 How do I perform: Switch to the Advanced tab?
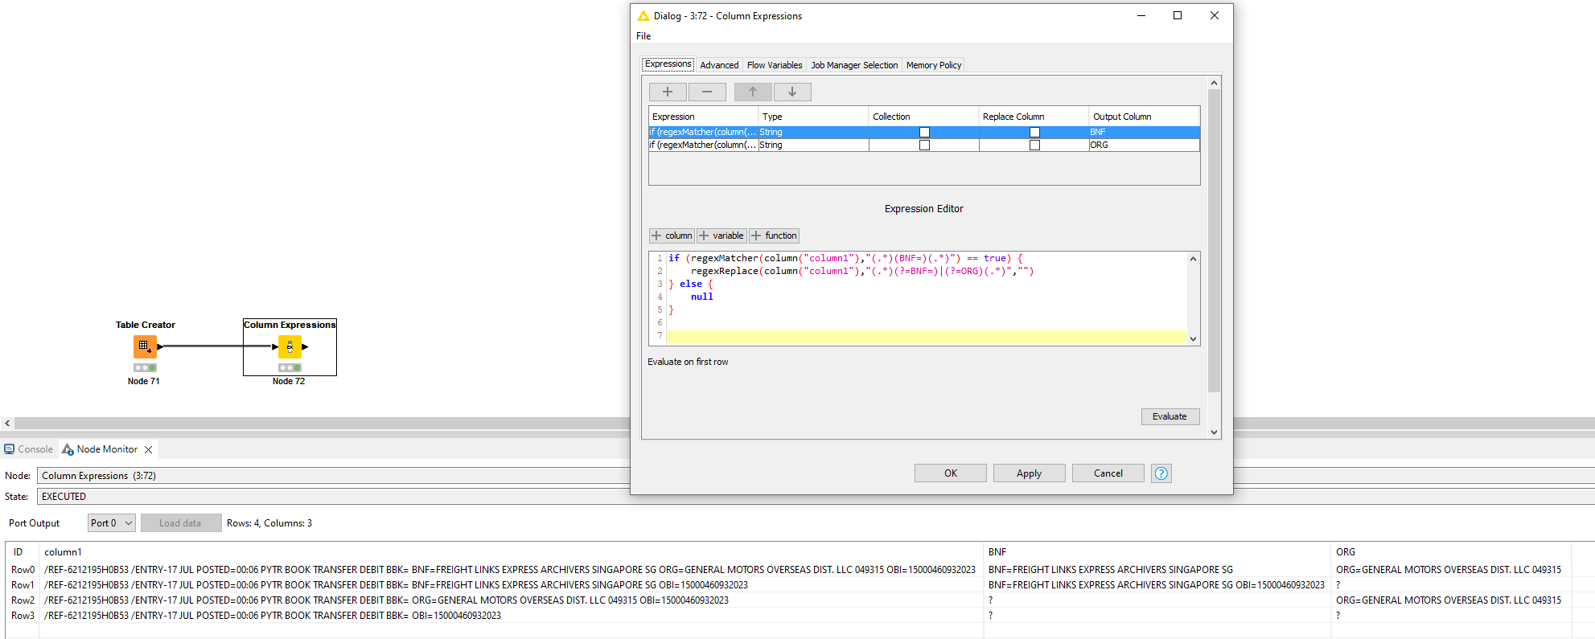click(x=719, y=65)
